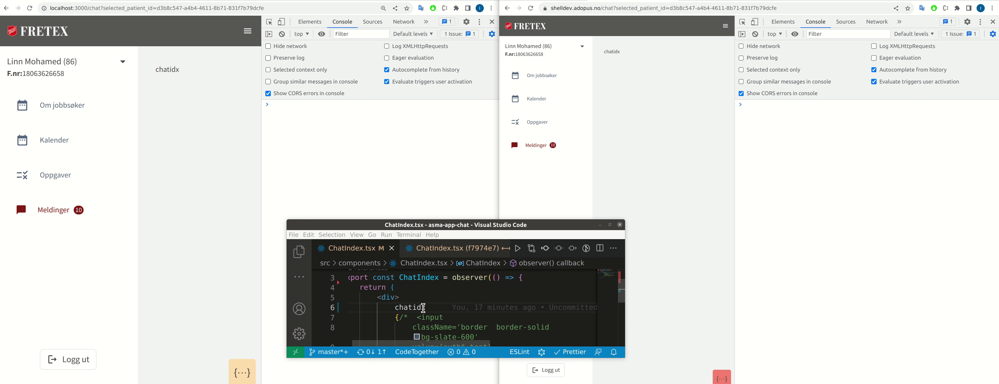
Task: Switch to Network tab in left DevTools
Action: tap(403, 22)
